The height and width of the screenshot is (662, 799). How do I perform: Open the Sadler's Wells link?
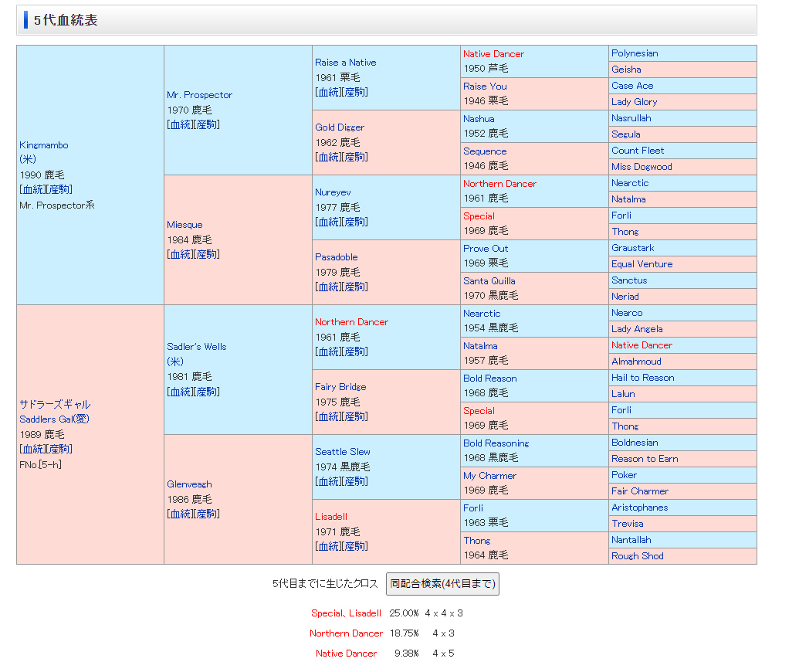[196, 347]
